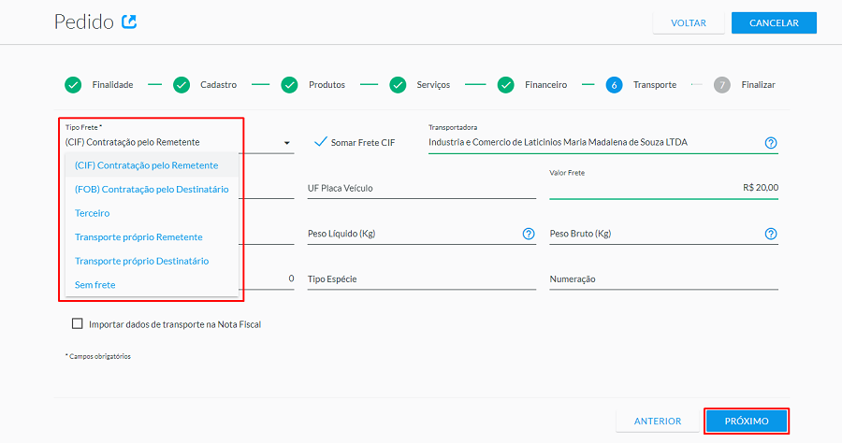Screen dimensions: 842x443
Task: Choose Transporte próprio Destinatário option
Action: click(152, 261)
